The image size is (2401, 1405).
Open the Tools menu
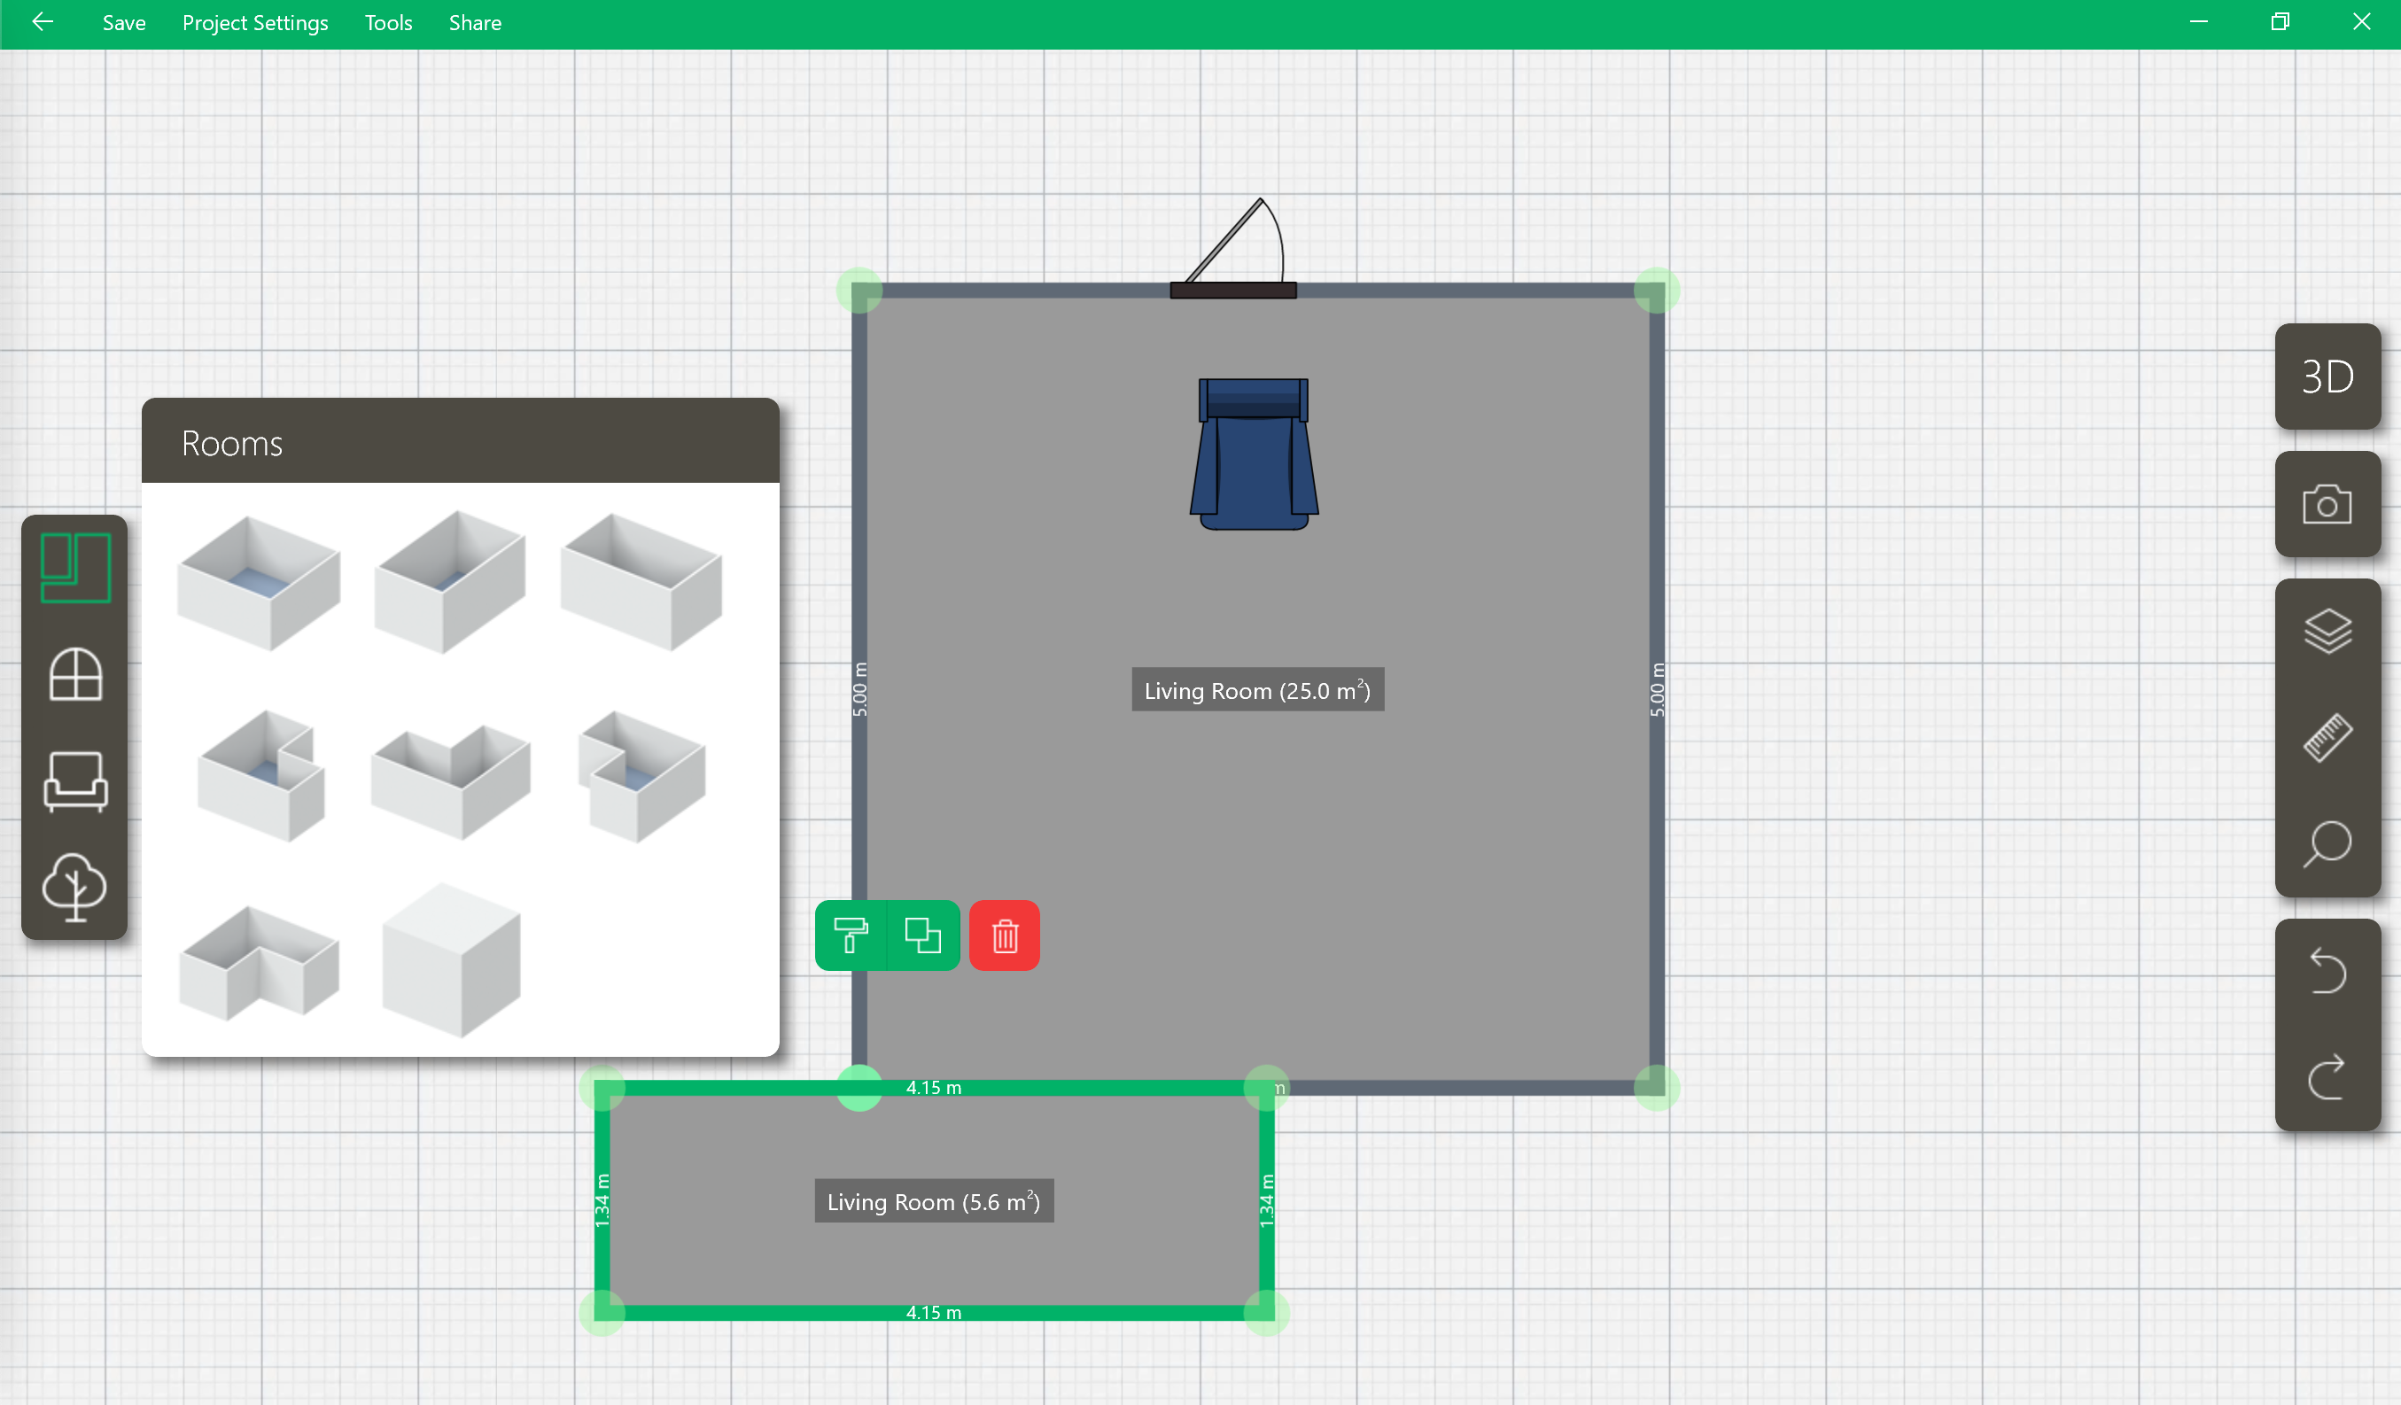click(388, 23)
